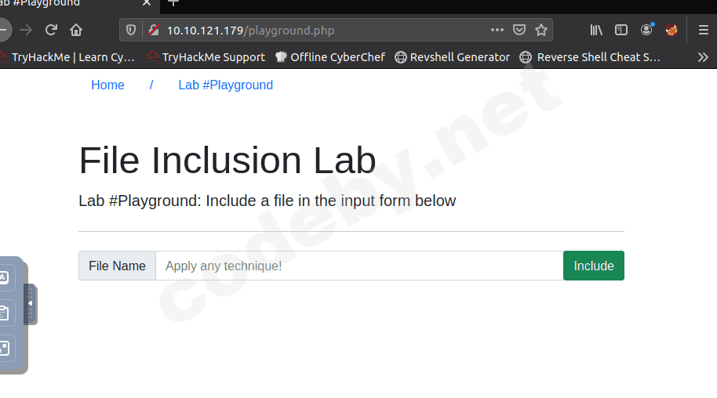This screenshot has width=717, height=398.
Task: Show more bookmarks with the chevron
Action: 702,57
